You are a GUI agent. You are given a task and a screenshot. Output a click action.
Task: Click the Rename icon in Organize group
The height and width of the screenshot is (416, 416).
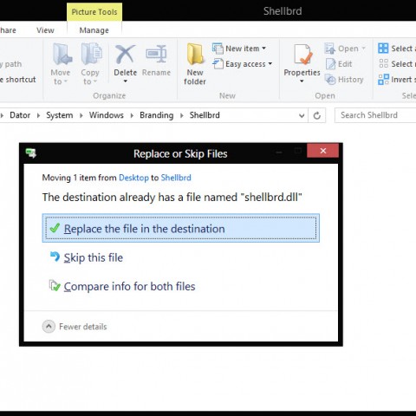[156, 55]
